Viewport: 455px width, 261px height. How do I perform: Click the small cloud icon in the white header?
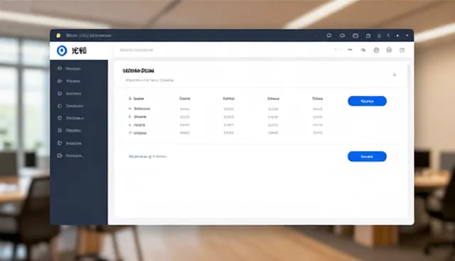tap(363, 50)
